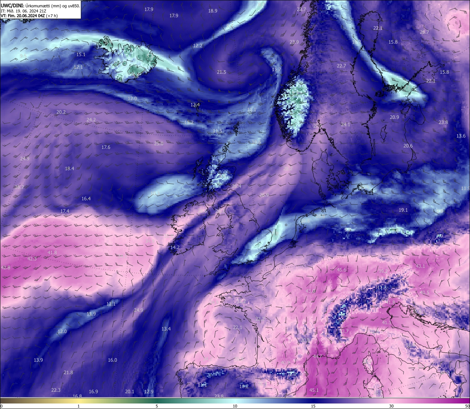Click the 42.3 value in the pink band
Image resolution: width=470 pixels, height=409 pixels.
(x=32, y=259)
